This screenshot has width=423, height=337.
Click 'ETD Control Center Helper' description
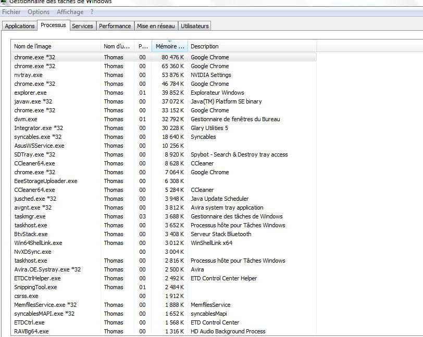click(223, 278)
